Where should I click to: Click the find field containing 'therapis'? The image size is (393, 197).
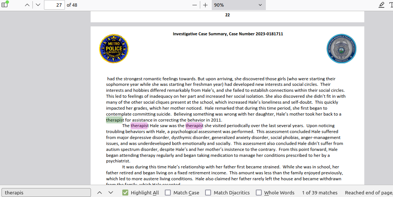pos(46,193)
